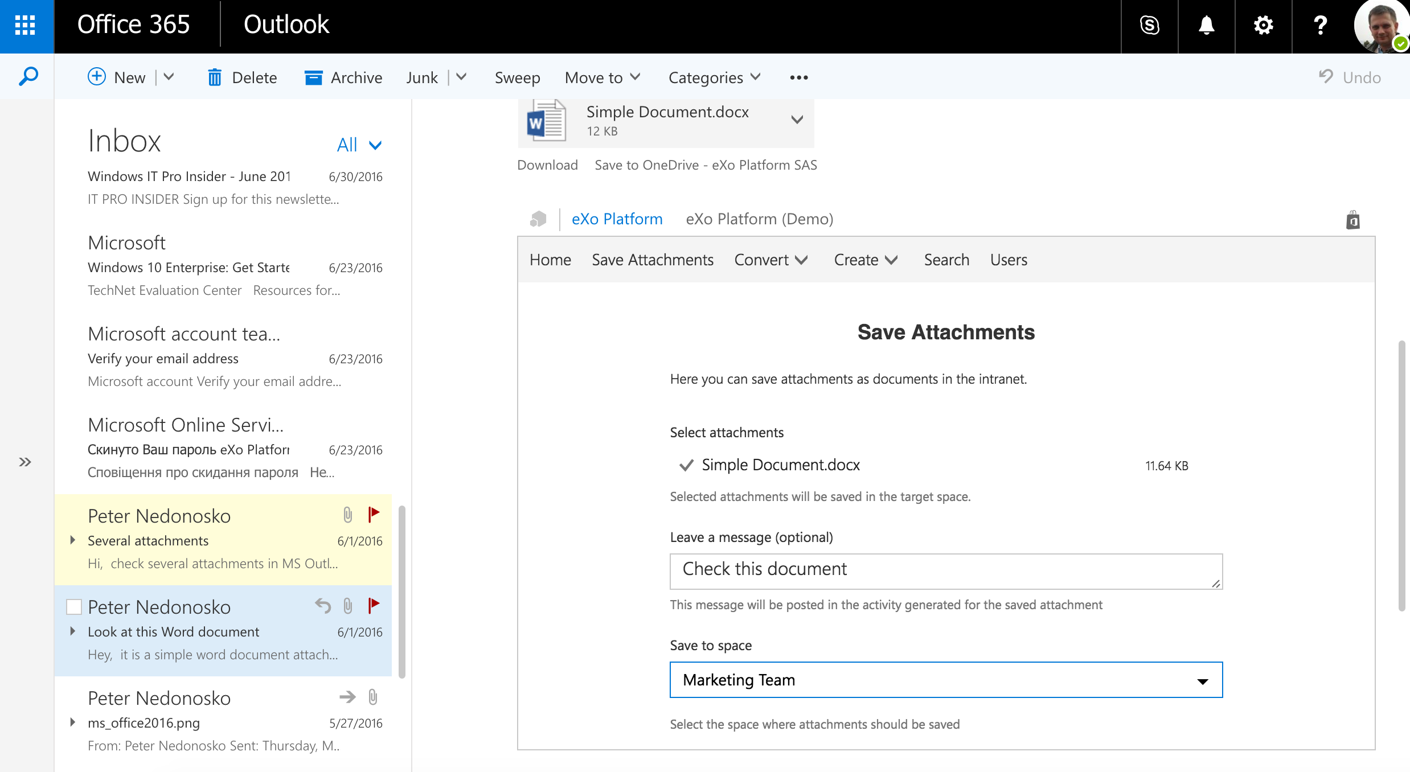Click paperclip on Several attachments mail
Image resolution: width=1410 pixels, height=772 pixels.
tap(348, 515)
